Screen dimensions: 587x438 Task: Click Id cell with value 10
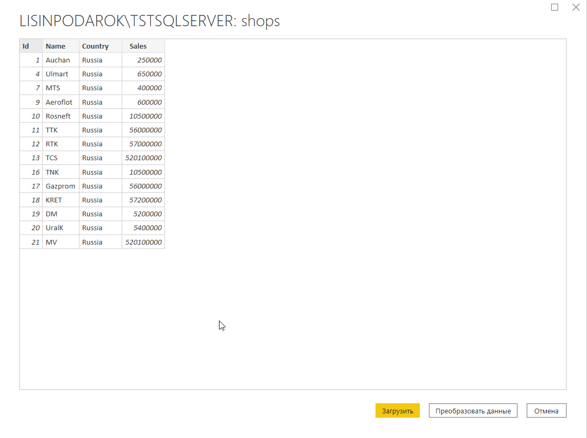click(x=31, y=116)
